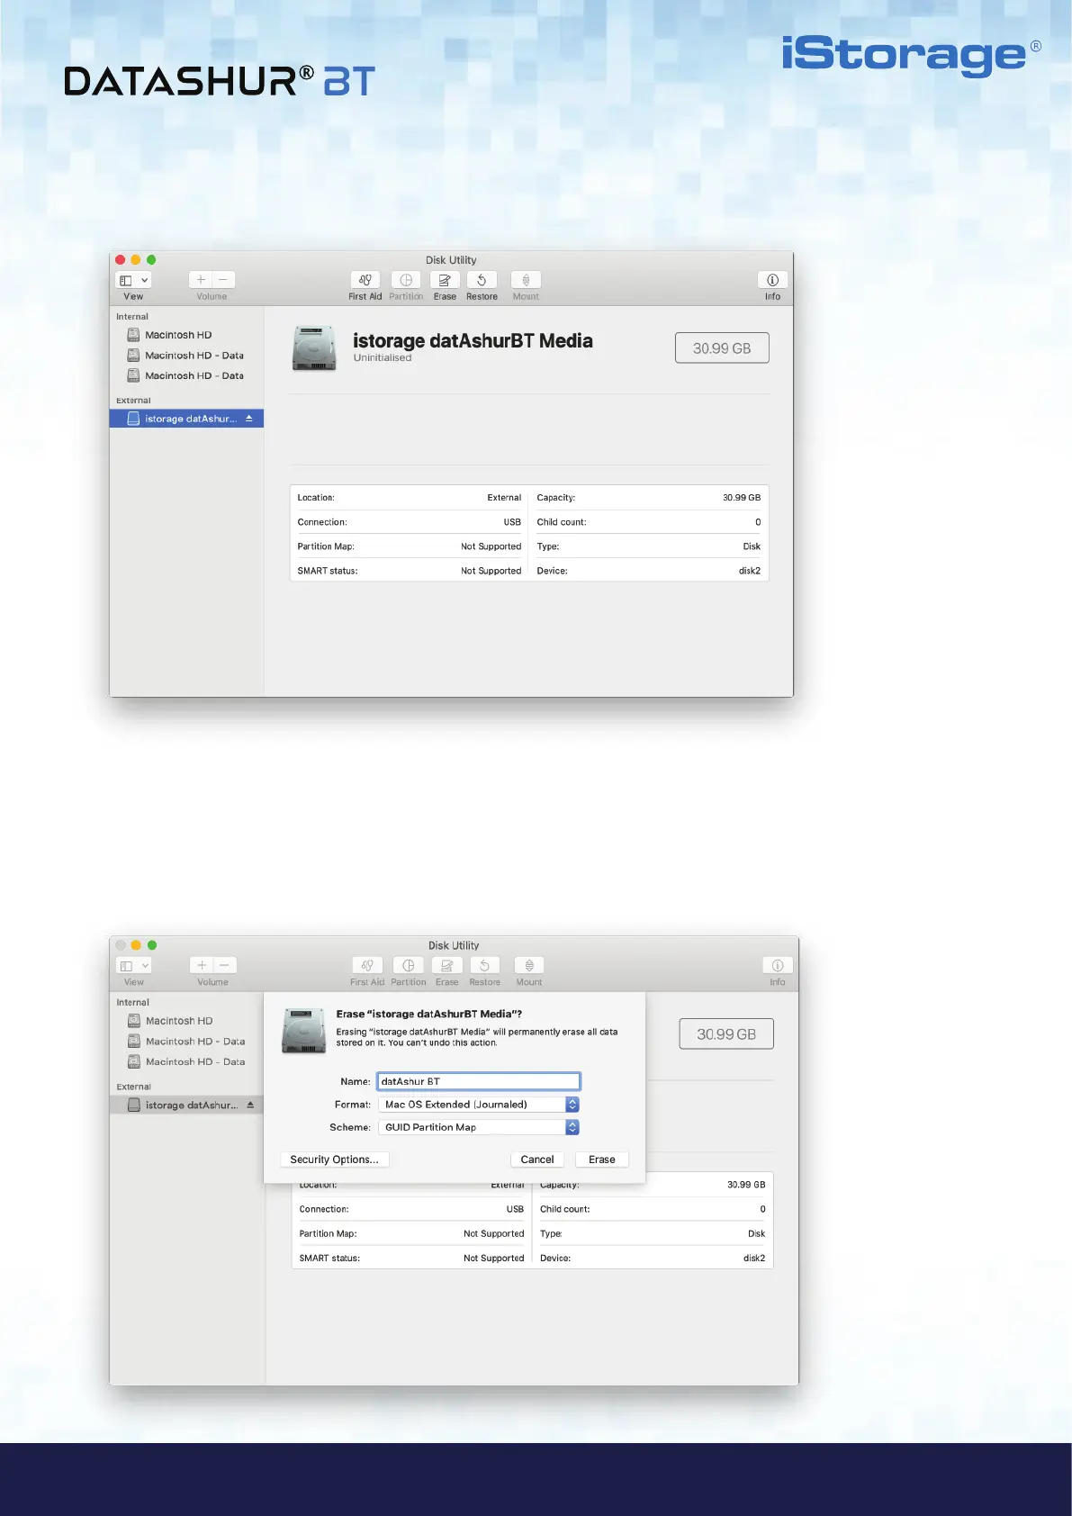Select second Macintosh HD - Data in upper sidebar
The image size is (1072, 1516).
[x=185, y=376]
